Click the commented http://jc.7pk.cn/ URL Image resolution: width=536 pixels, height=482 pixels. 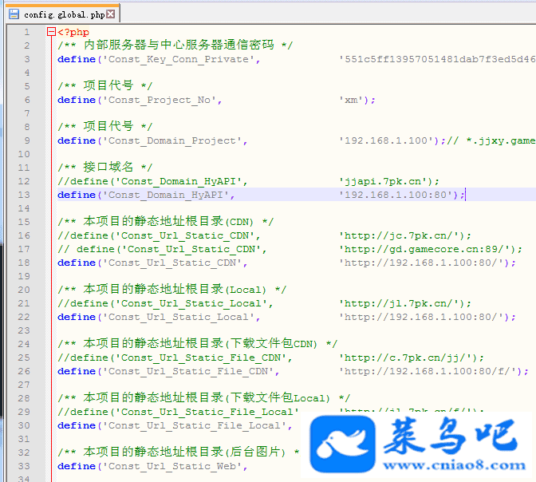click(x=402, y=235)
